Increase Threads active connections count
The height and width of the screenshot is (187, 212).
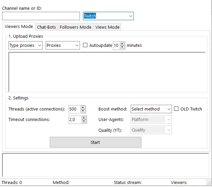[x=83, y=107]
